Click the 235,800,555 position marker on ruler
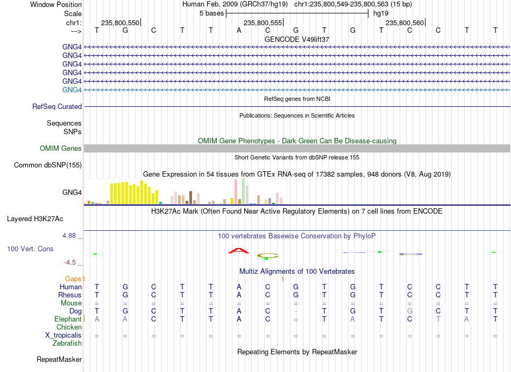Viewport: 511px width, 372px height. coord(264,23)
